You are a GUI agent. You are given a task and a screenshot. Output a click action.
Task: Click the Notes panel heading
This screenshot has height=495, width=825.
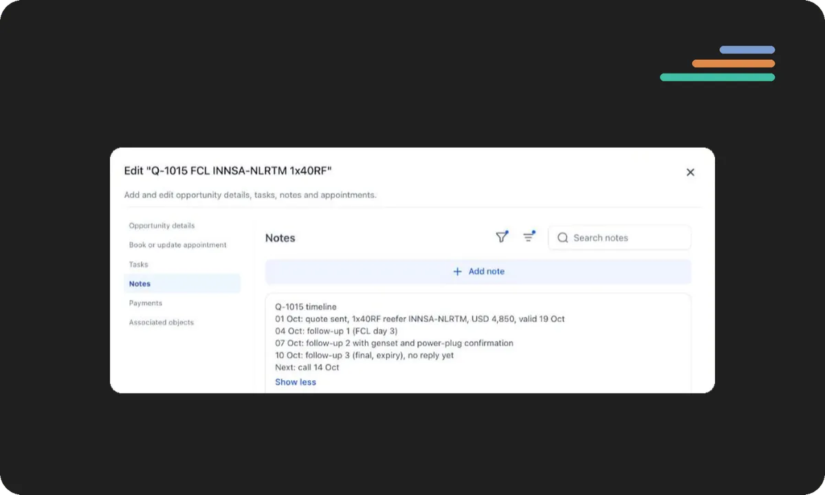point(280,238)
